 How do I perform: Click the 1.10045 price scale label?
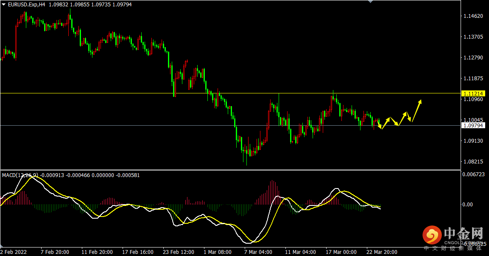coord(473,120)
